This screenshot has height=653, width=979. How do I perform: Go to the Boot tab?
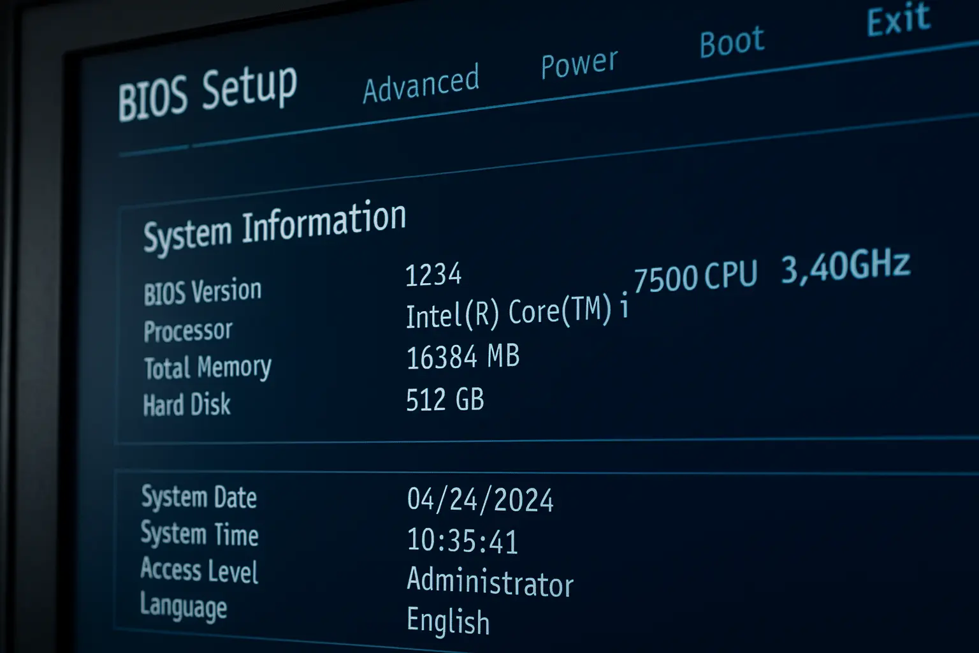click(731, 43)
